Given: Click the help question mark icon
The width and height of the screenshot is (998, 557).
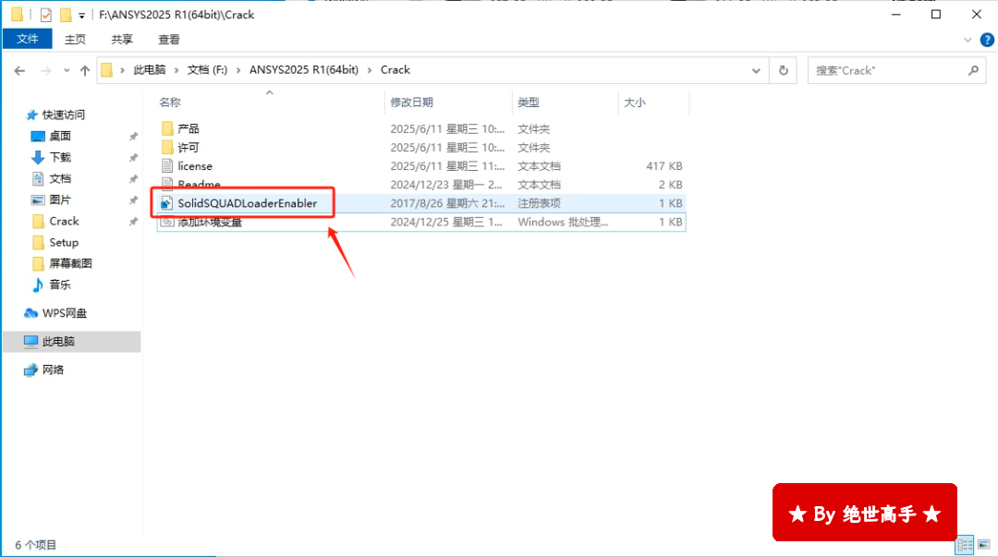Looking at the screenshot, I should coord(983,40).
